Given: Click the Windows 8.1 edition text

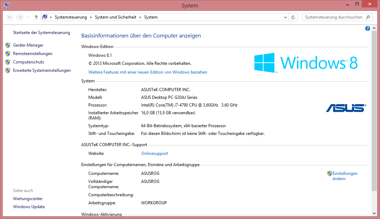Looking at the screenshot, I should tap(100, 55).
